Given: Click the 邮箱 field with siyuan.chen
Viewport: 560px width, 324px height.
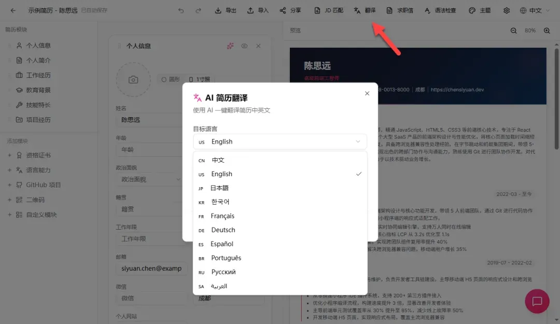Looking at the screenshot, I should click(151, 269).
